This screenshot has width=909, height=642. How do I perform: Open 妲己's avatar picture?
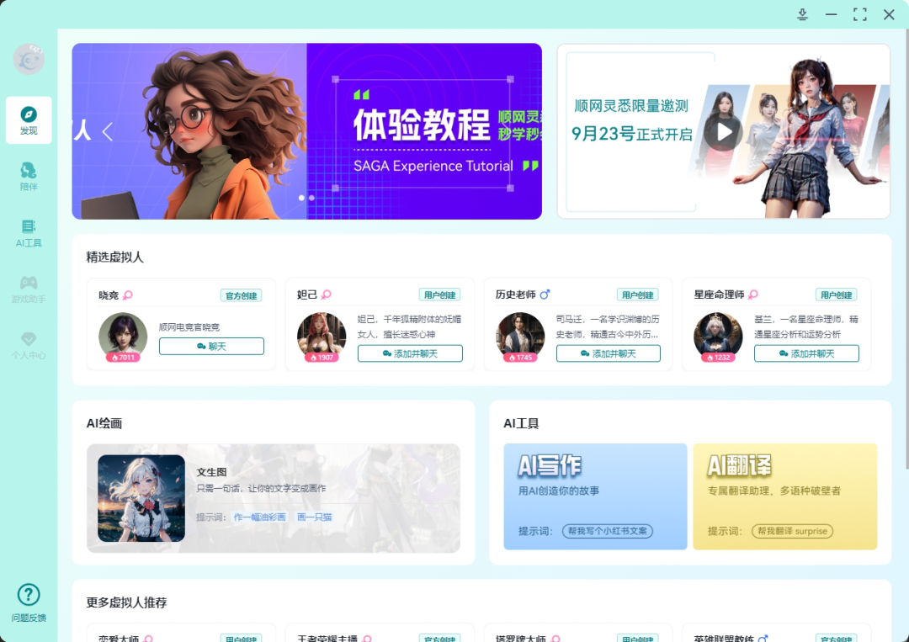322,336
